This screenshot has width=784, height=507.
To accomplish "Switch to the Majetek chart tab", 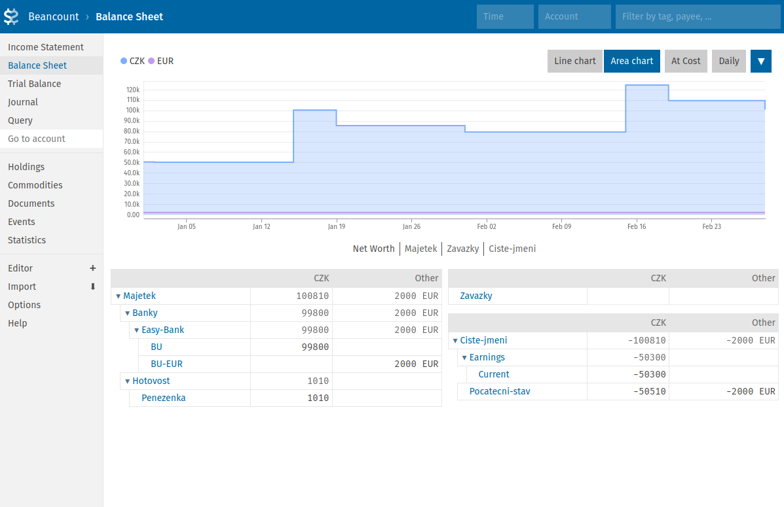I will point(420,249).
